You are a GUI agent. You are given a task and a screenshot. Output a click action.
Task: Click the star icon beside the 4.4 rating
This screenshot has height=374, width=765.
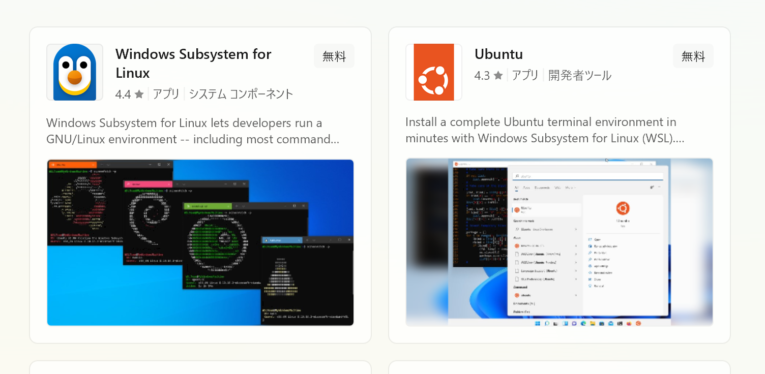[x=139, y=95]
